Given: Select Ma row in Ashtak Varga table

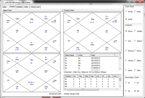Looking at the screenshot, I should click(x=91, y=84).
